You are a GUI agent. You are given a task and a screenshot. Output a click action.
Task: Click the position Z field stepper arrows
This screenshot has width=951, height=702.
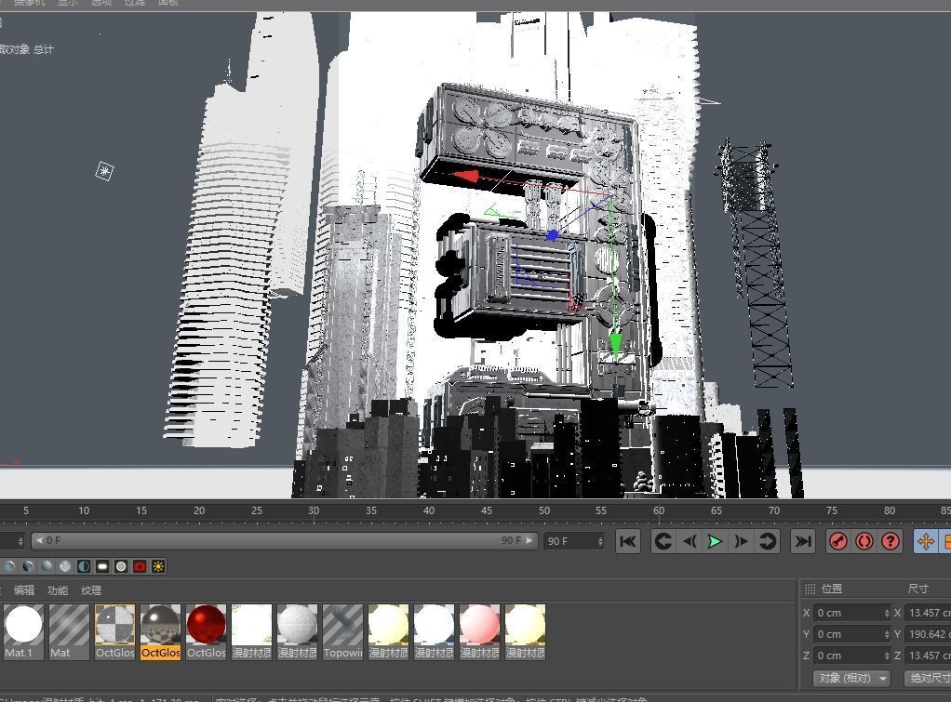(886, 656)
